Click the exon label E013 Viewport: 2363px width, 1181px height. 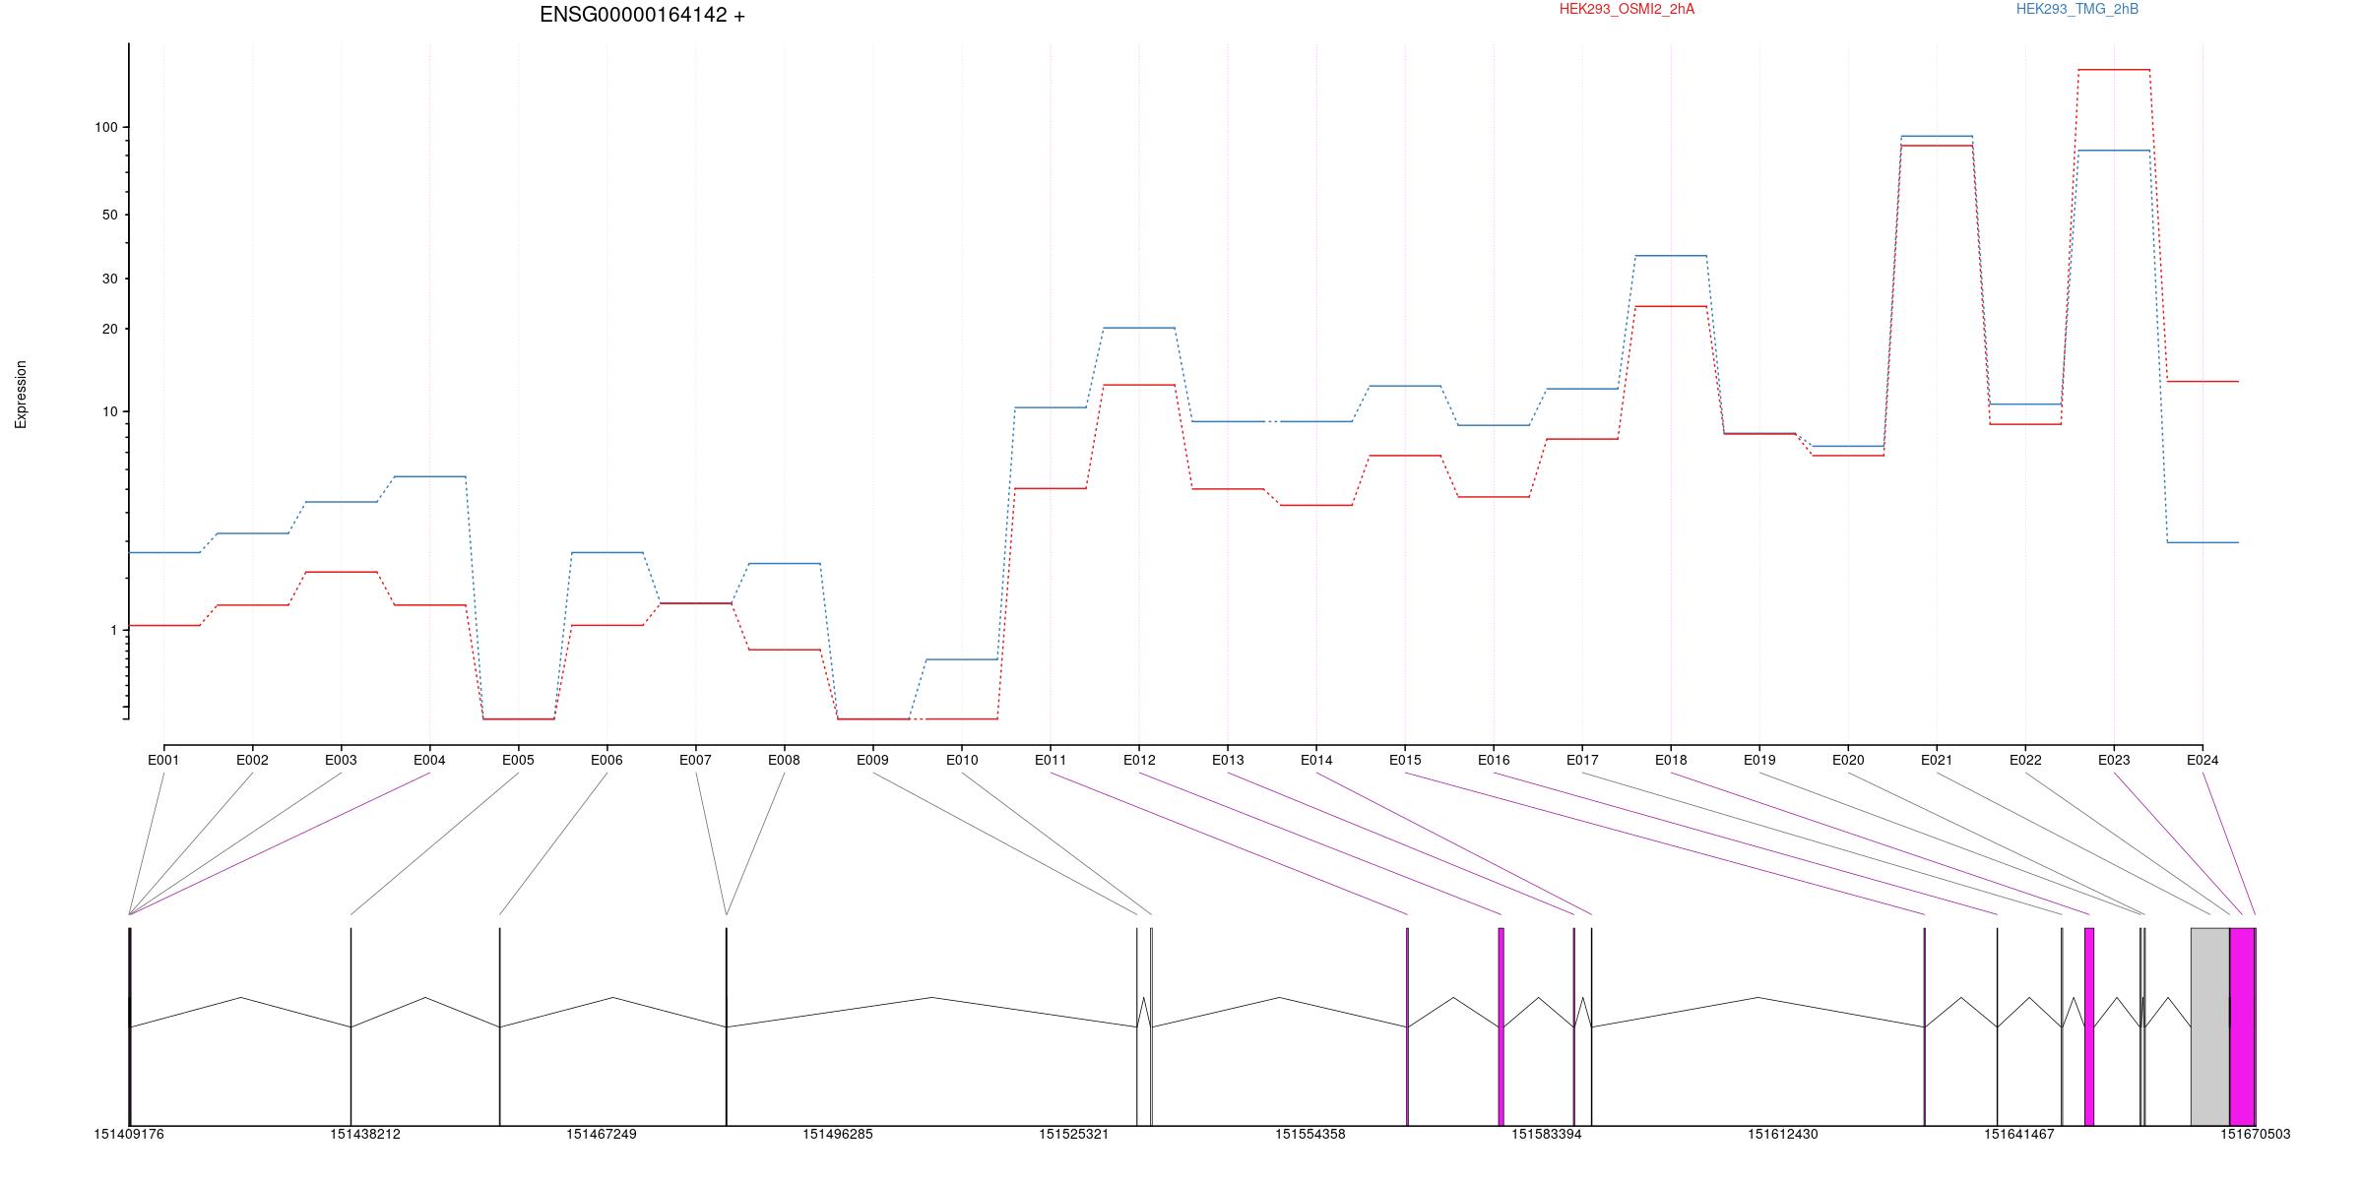1228,760
